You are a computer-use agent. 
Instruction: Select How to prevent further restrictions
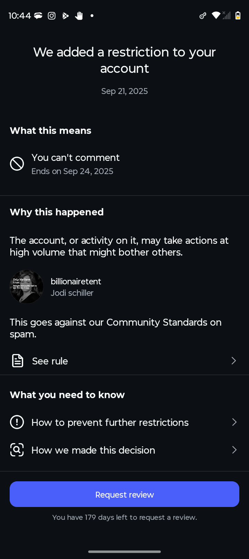pyautogui.click(x=110, y=422)
